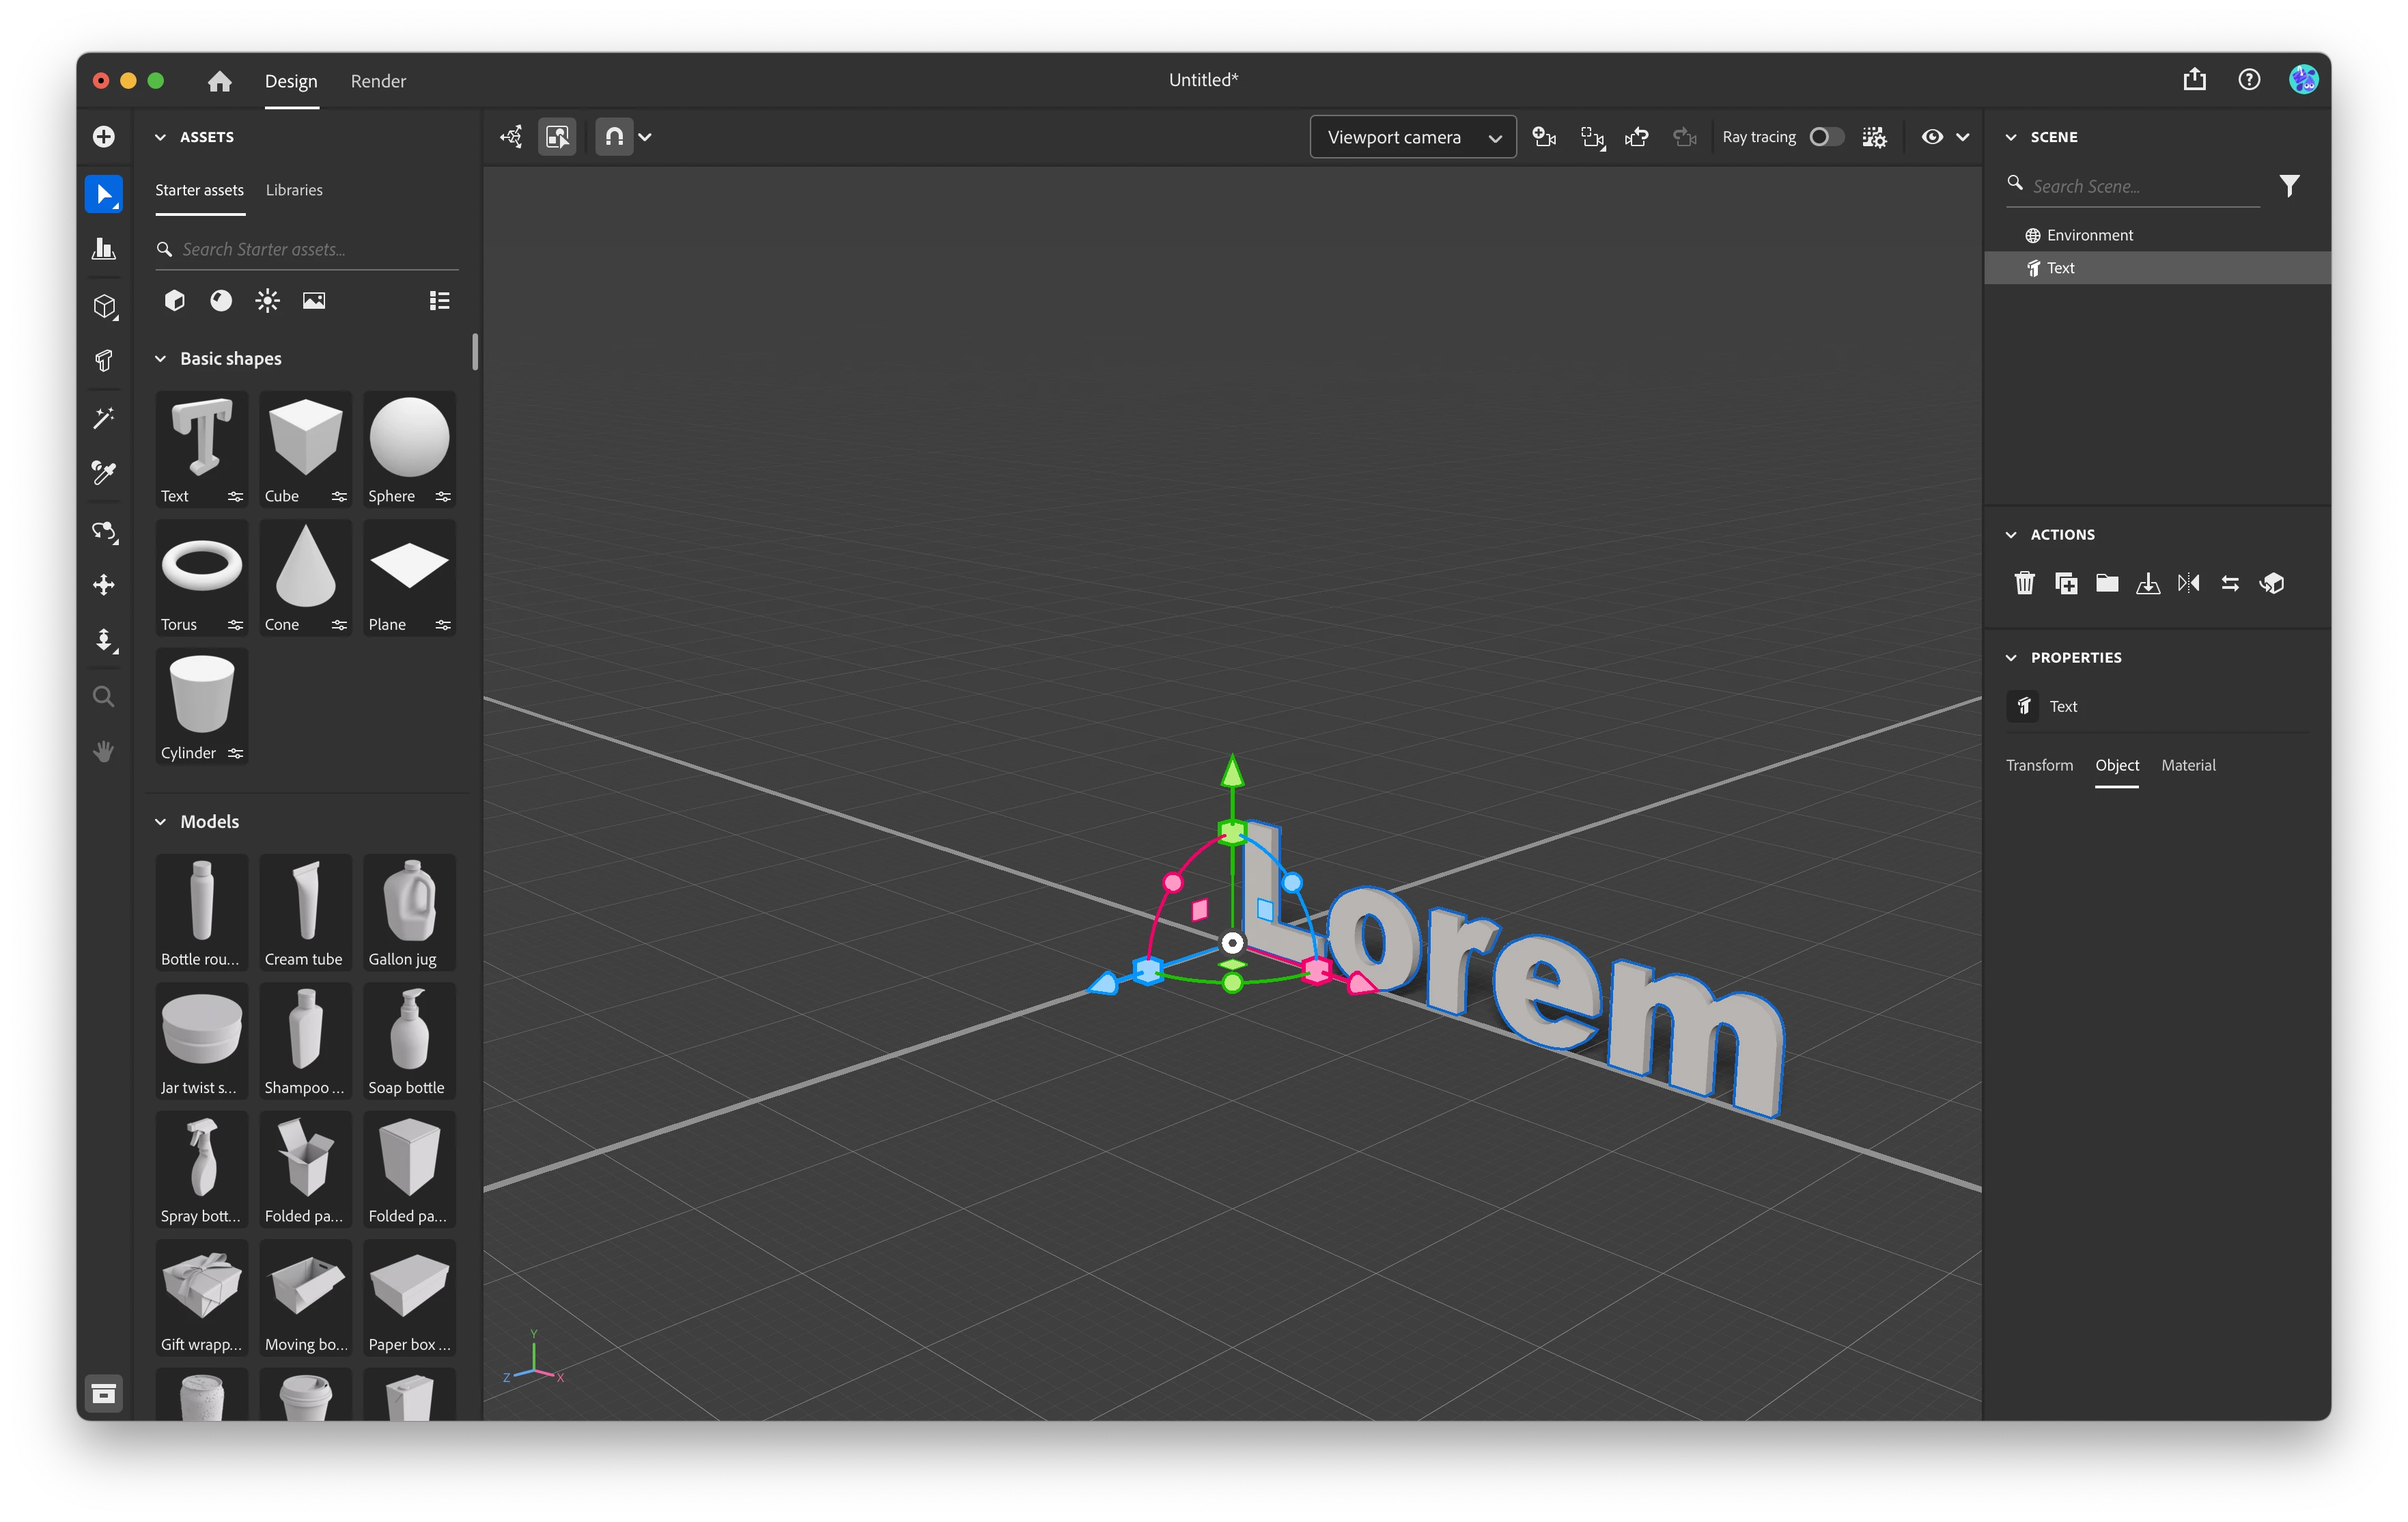Open the Libraries assets tab

tap(294, 190)
